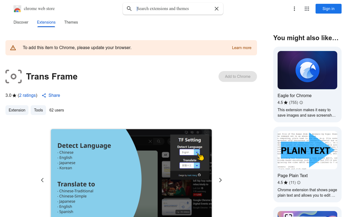Click the Eagle for Chrome description text
The height and width of the screenshot is (217, 347).
[307, 113]
